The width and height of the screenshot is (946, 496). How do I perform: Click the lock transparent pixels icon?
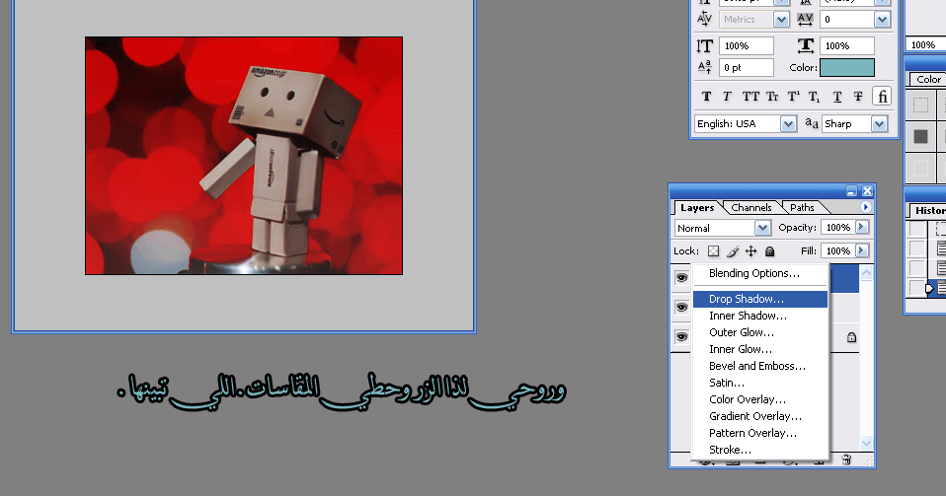pyautogui.click(x=714, y=251)
